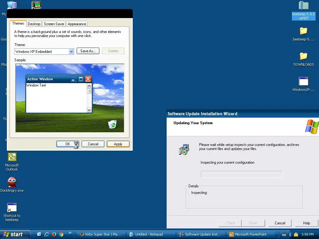Switch to the Themes tab
The width and height of the screenshot is (319, 239).
coord(18,23)
